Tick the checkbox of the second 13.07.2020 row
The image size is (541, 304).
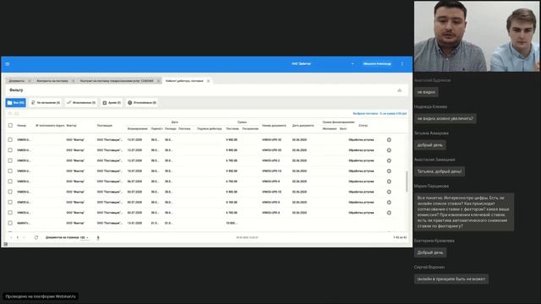(x=10, y=150)
